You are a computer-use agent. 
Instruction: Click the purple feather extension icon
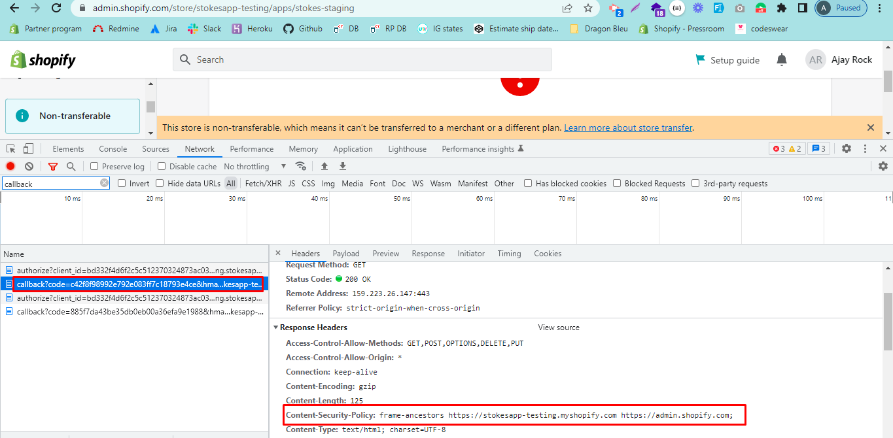click(635, 8)
